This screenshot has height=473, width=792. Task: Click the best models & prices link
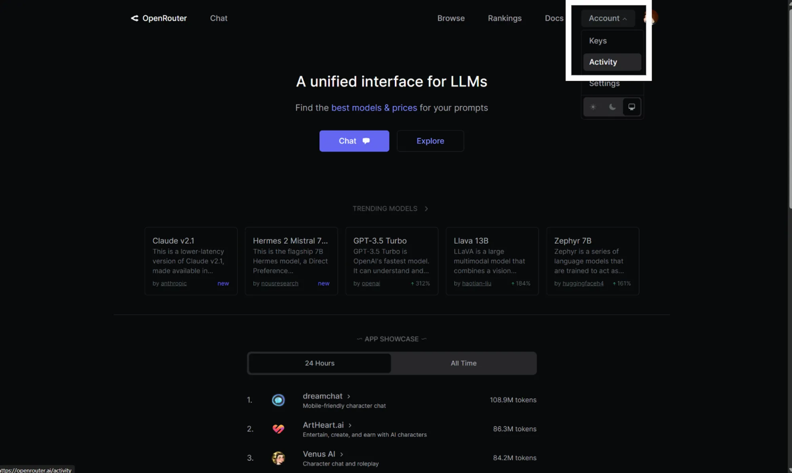click(373, 108)
